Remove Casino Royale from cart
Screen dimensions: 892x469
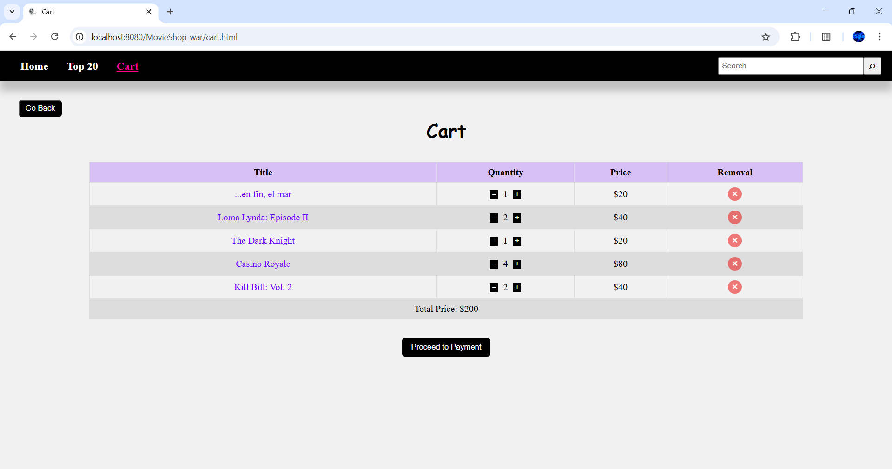tap(734, 264)
